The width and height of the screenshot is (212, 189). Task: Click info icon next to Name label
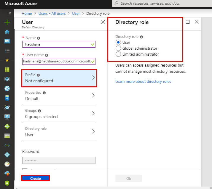click(x=39, y=38)
